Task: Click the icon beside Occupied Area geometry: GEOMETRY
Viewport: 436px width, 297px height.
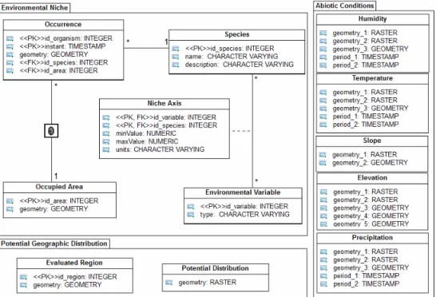Action: click(10, 209)
